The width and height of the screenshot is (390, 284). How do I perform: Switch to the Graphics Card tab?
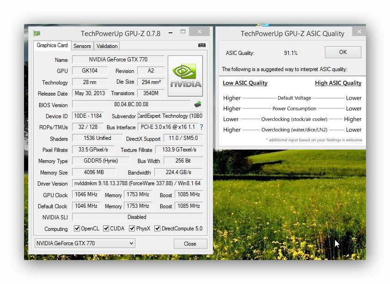click(x=52, y=45)
